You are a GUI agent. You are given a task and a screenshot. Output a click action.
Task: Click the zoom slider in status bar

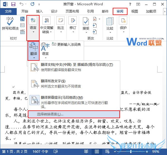pos(131,151)
